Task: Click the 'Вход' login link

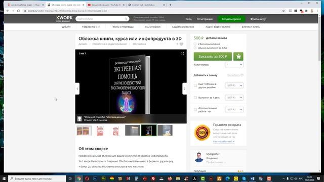Action: coord(188,19)
